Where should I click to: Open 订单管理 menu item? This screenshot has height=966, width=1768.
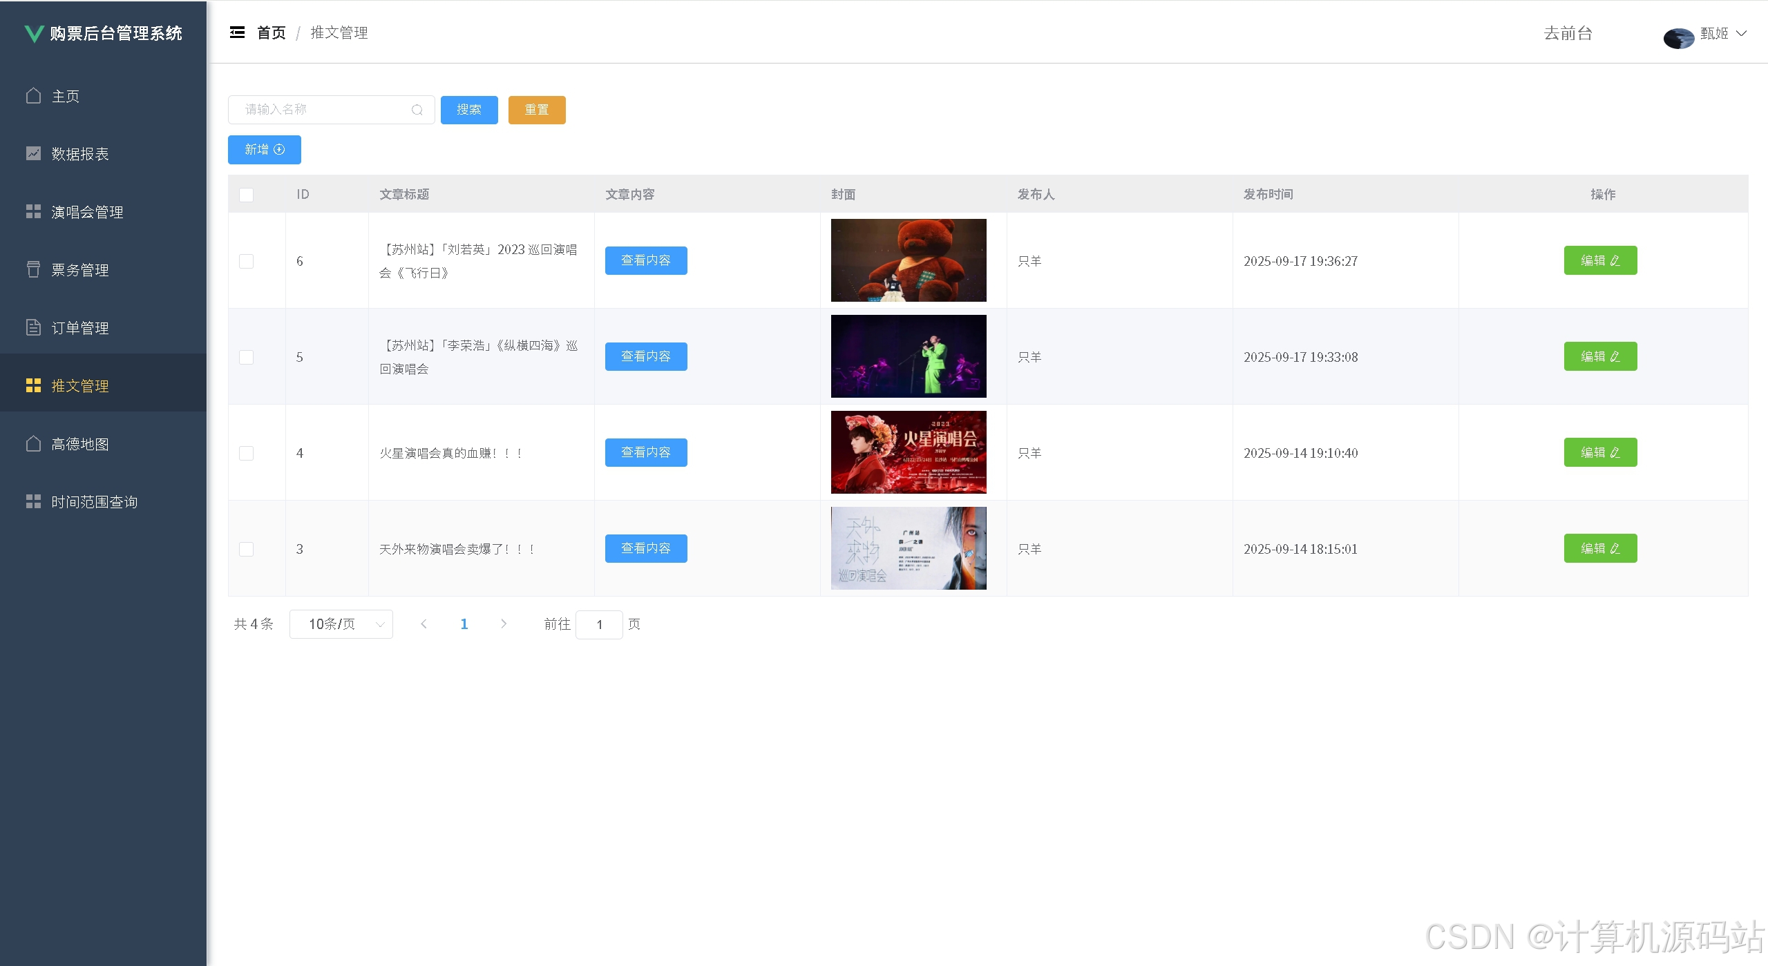(104, 328)
